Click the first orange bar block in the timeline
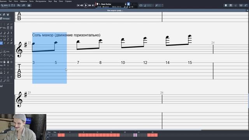Viewport: 249px width, 140px height. pos(60,135)
